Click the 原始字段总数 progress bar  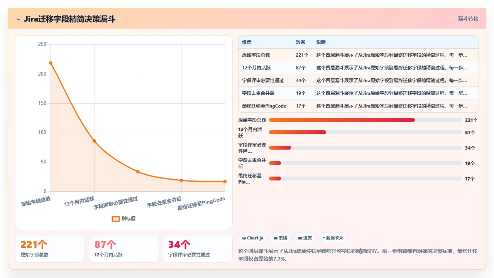point(365,120)
